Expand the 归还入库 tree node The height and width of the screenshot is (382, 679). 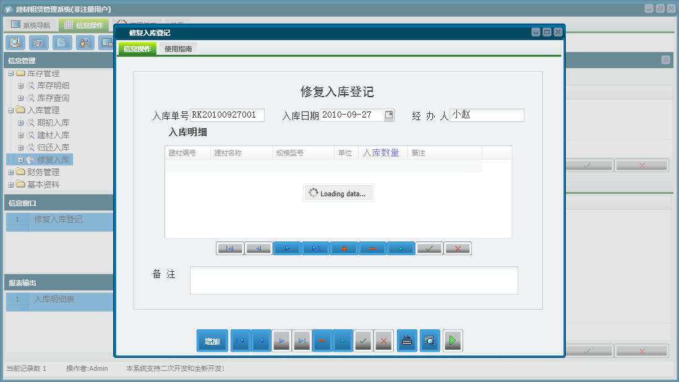point(20,147)
